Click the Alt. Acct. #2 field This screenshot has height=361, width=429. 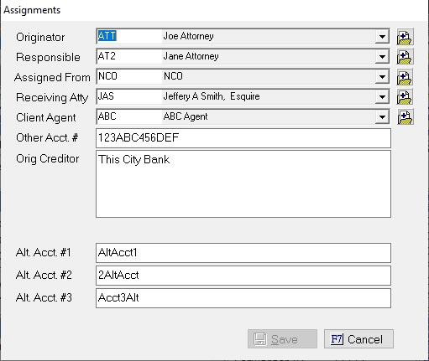243,276
